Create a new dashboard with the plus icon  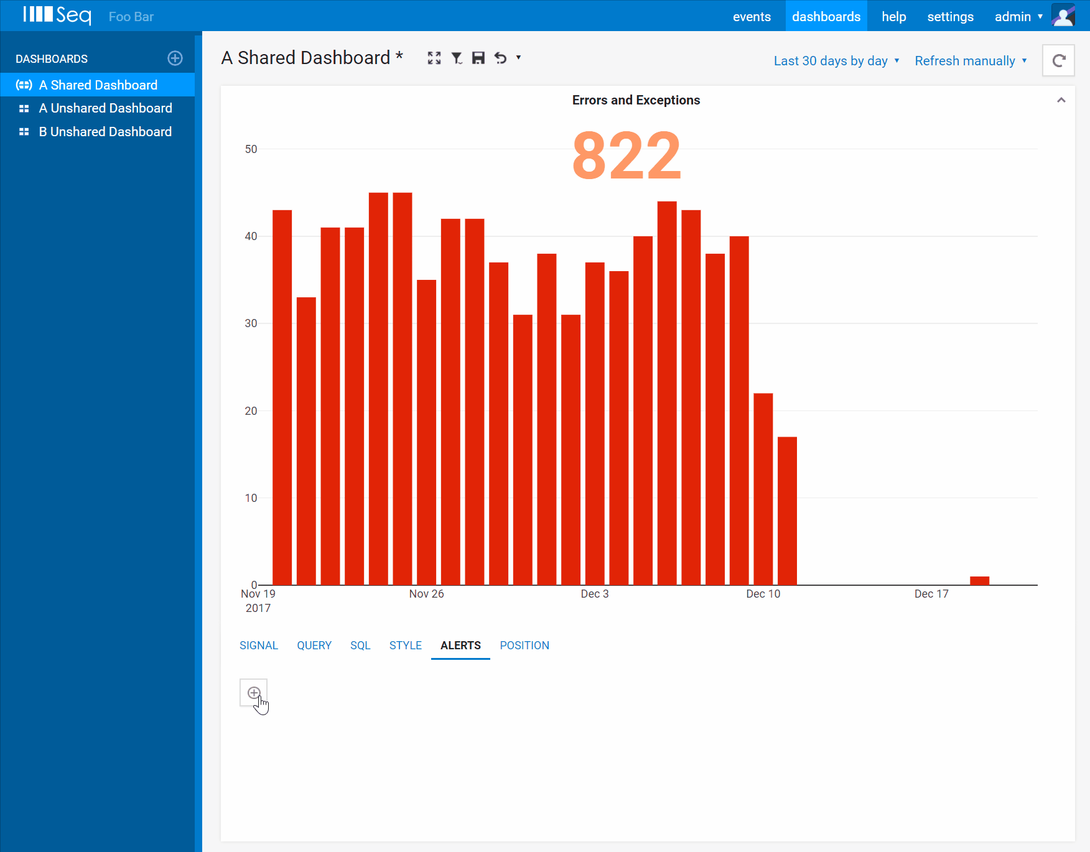[175, 58]
